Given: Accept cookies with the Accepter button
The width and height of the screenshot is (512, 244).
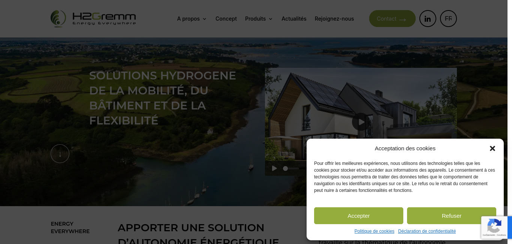Looking at the screenshot, I should 359,216.
